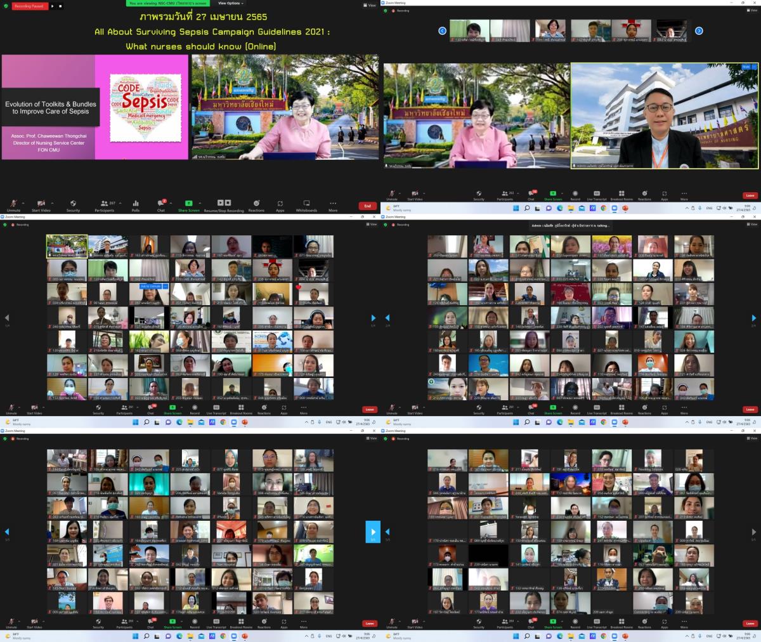Click the More icon next to Whiteboards
This screenshot has height=642, width=761.
333,205
